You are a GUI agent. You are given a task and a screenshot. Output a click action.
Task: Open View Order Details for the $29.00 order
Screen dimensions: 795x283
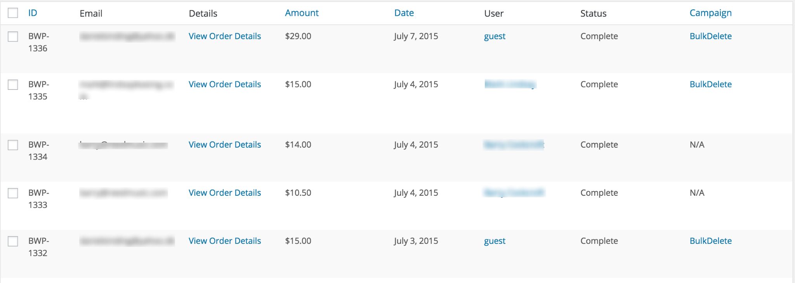point(225,36)
